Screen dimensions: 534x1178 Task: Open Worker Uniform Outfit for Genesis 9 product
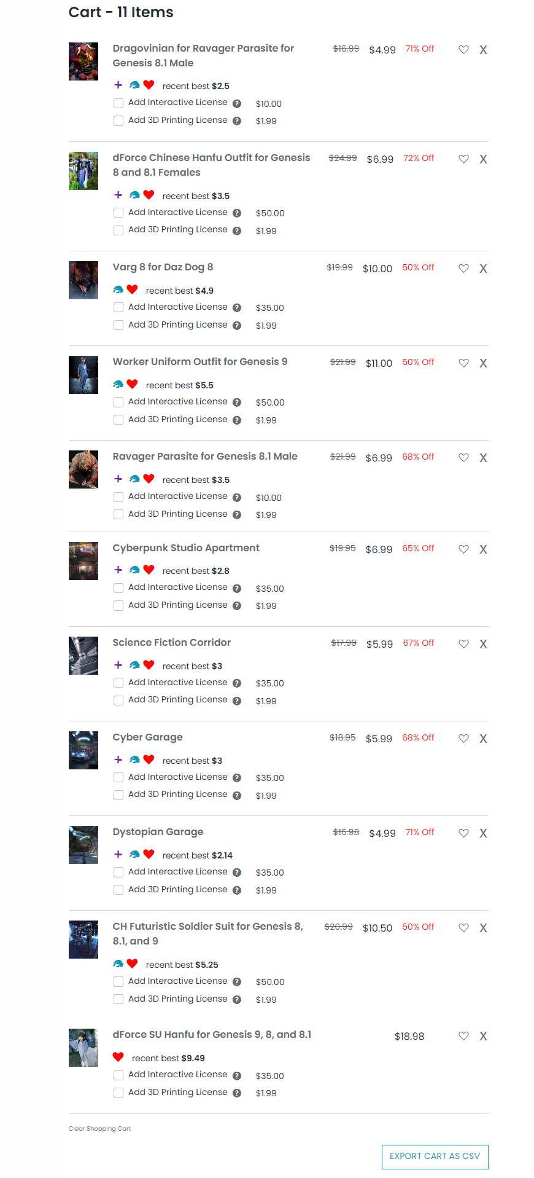click(x=199, y=362)
